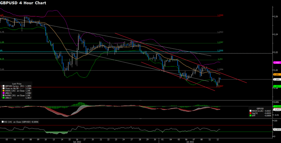Viewport: 281px width, 143px height.
Task: Click the Jun 2022 date axis label
Action: (77, 142)
